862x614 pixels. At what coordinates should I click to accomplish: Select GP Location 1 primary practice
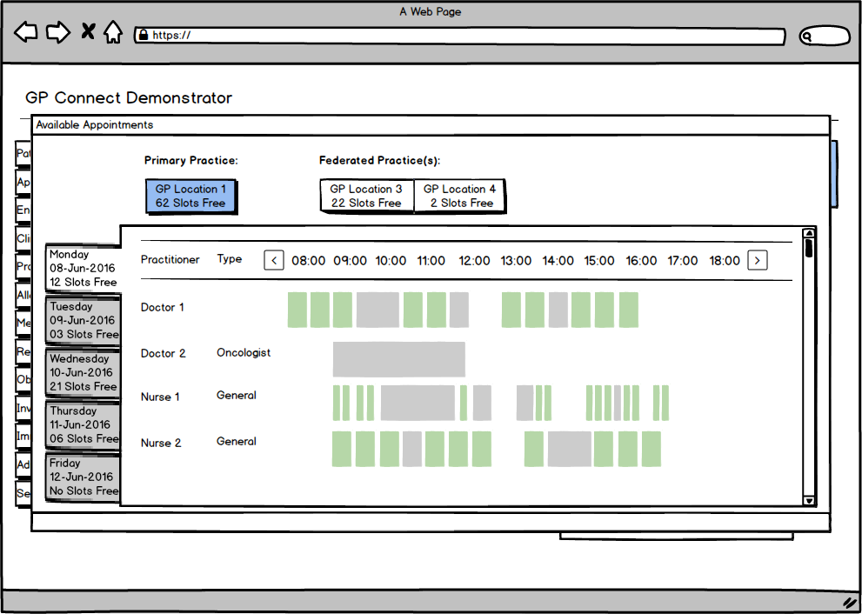coord(190,196)
